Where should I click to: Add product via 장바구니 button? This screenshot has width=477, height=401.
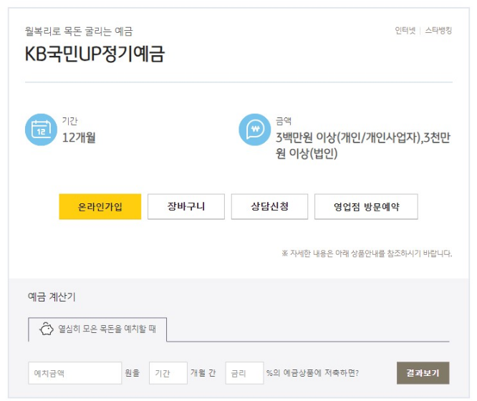(x=186, y=207)
